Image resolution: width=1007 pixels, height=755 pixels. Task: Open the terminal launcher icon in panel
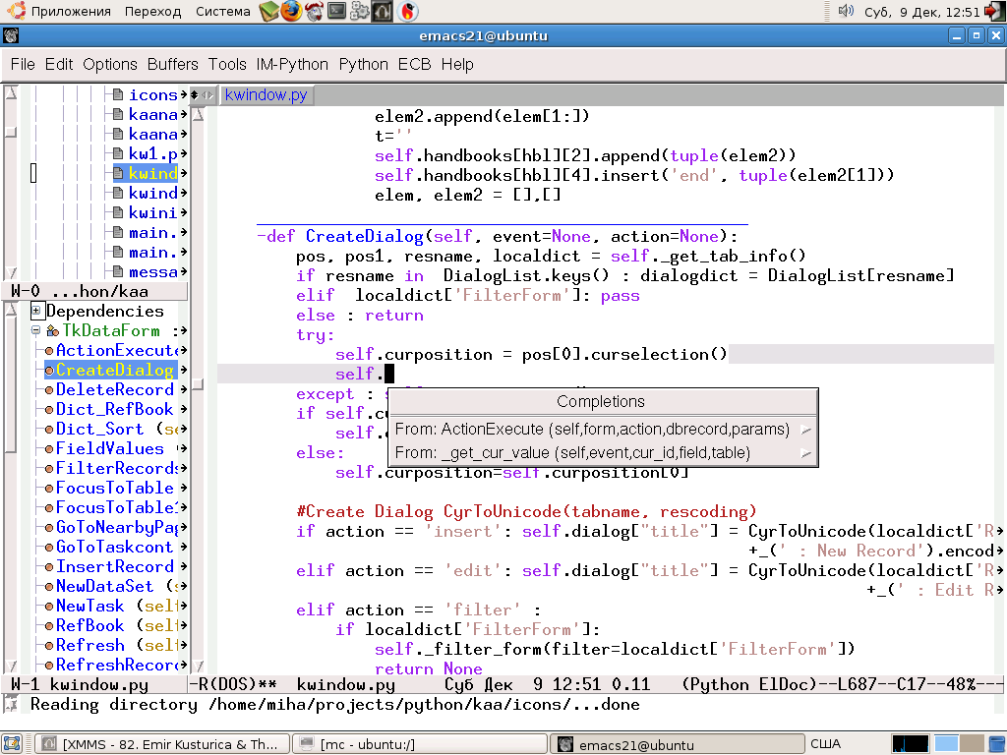pyautogui.click(x=337, y=12)
